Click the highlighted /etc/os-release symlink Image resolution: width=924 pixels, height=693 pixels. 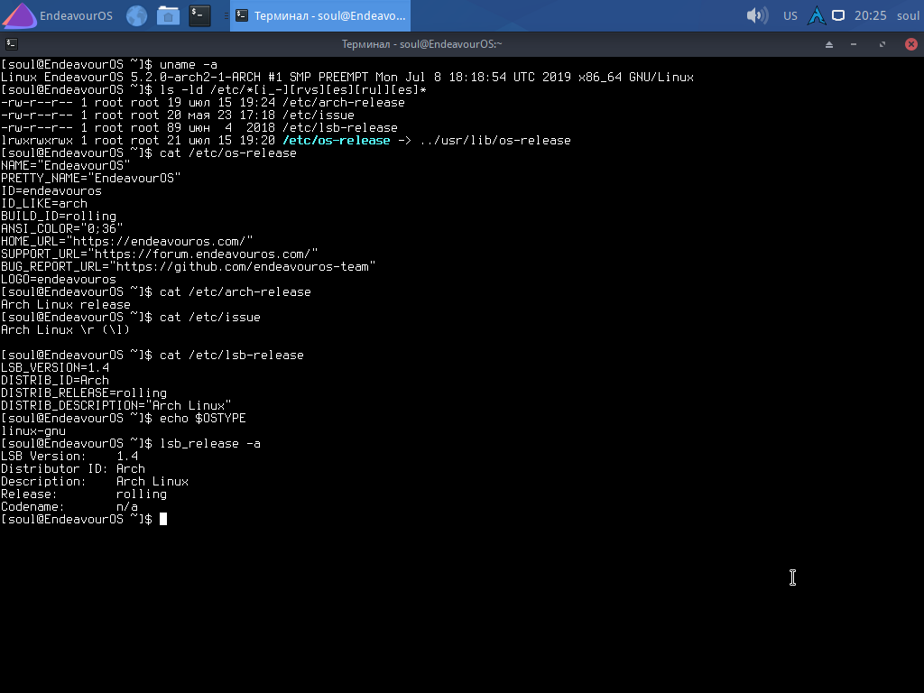[x=337, y=140]
